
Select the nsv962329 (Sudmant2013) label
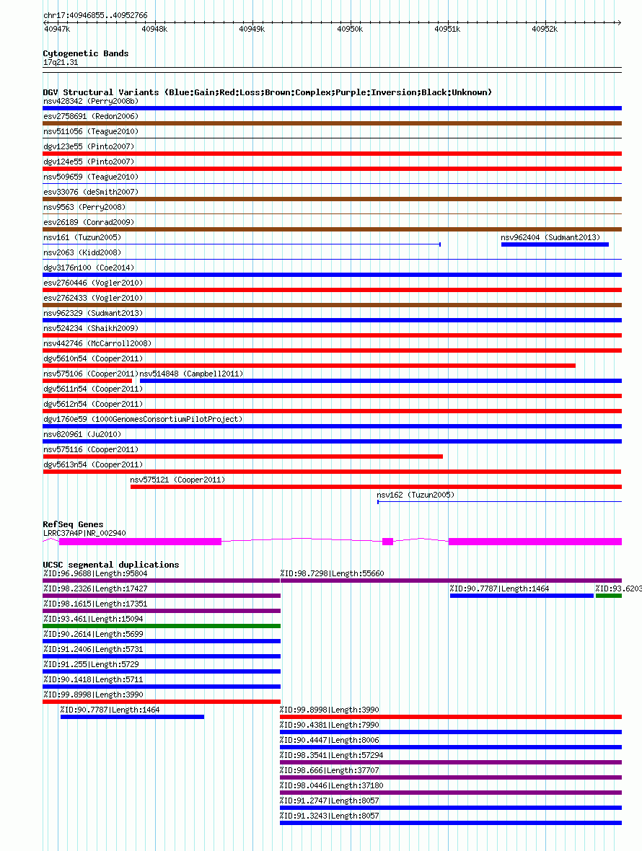point(93,314)
